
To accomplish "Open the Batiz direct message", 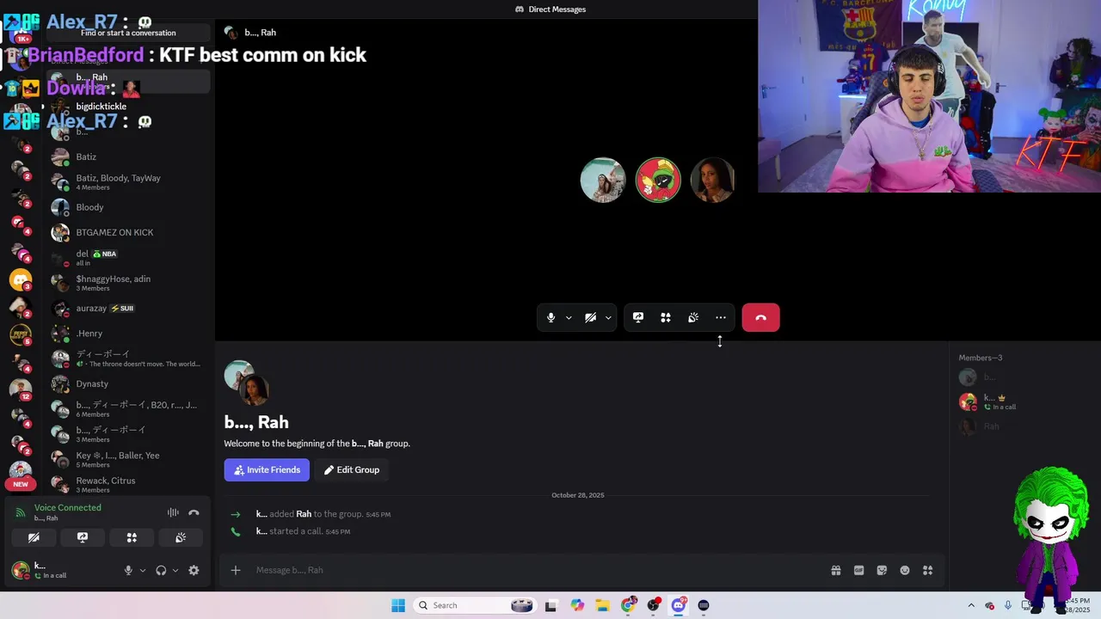I will pos(129,157).
